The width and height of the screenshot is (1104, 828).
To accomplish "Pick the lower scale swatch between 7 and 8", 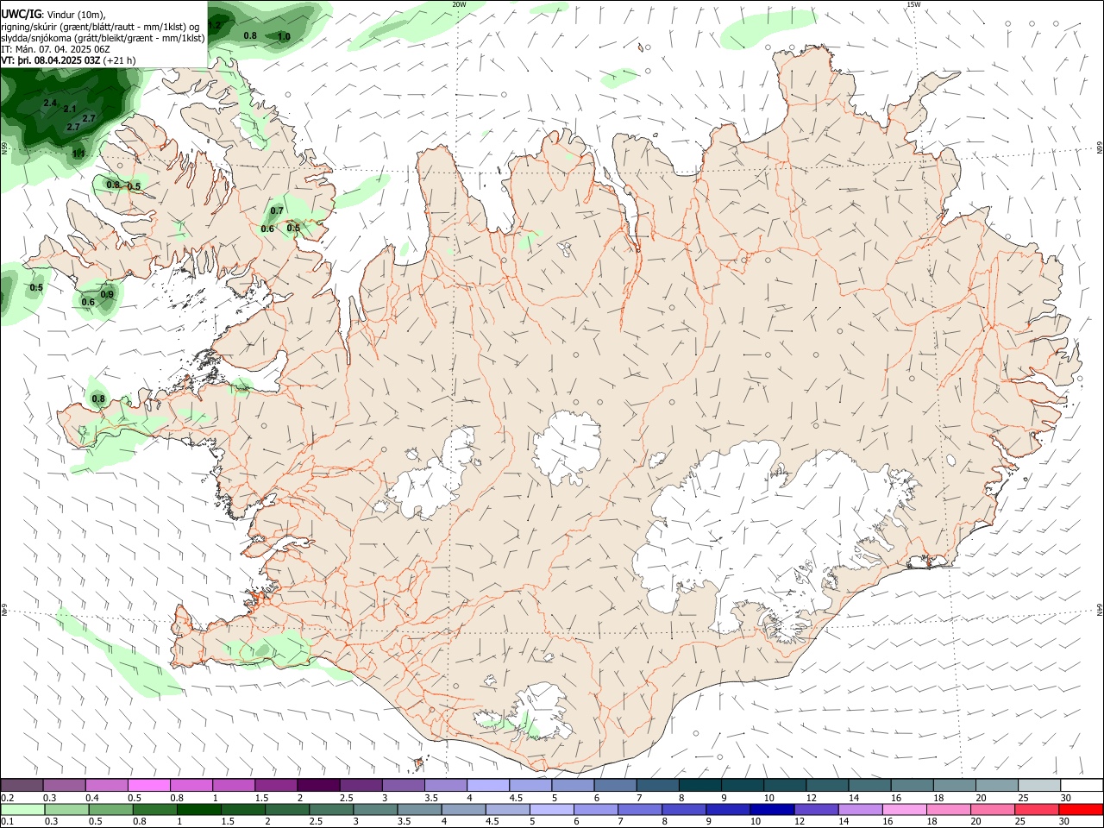I will (x=639, y=810).
